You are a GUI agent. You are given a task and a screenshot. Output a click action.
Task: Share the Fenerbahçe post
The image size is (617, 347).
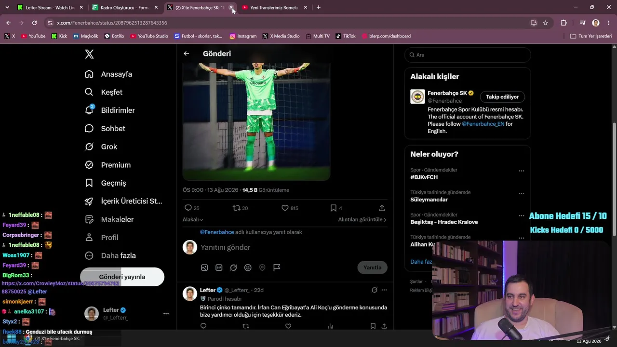coord(382,208)
